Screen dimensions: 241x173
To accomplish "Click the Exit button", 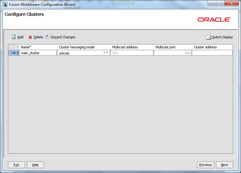I will point(16,165).
